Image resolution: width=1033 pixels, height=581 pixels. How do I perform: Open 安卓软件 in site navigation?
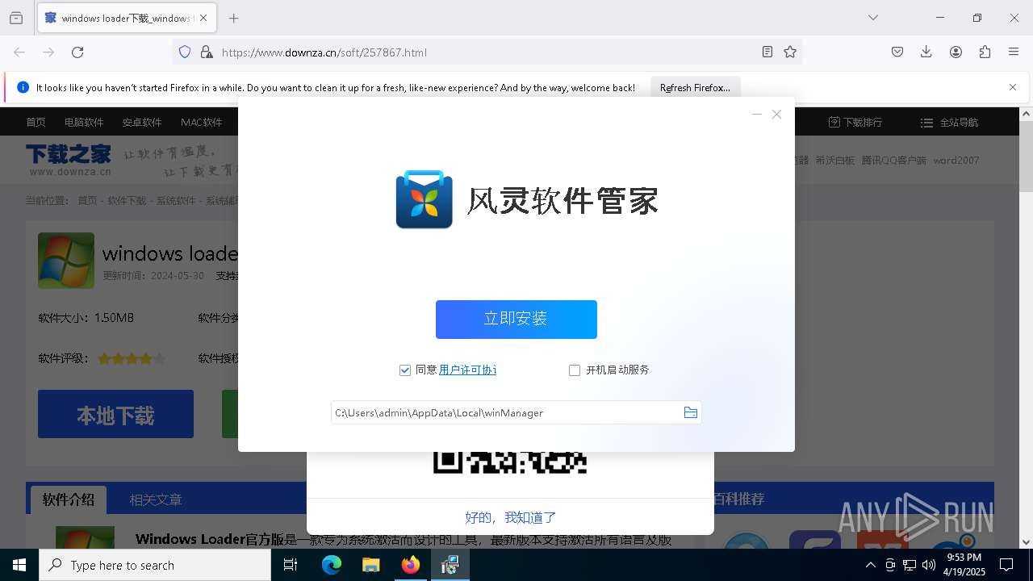click(x=142, y=123)
